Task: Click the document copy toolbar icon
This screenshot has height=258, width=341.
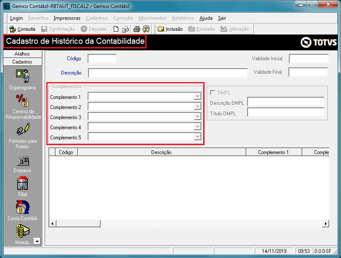Action: point(125,29)
